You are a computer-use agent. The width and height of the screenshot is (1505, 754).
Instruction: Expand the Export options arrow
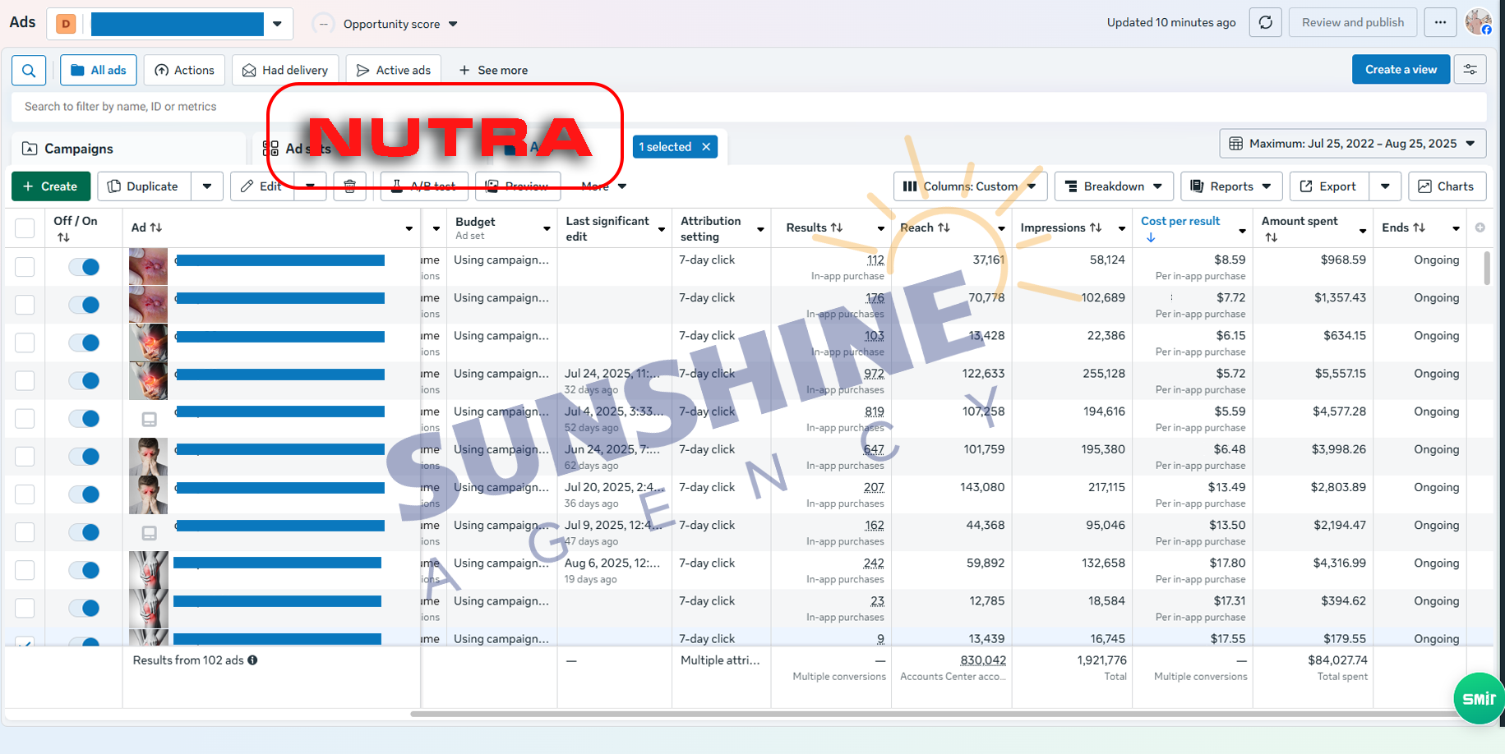coord(1385,186)
